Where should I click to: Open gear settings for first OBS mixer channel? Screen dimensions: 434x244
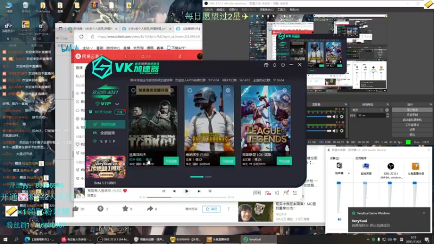[x=342, y=117]
